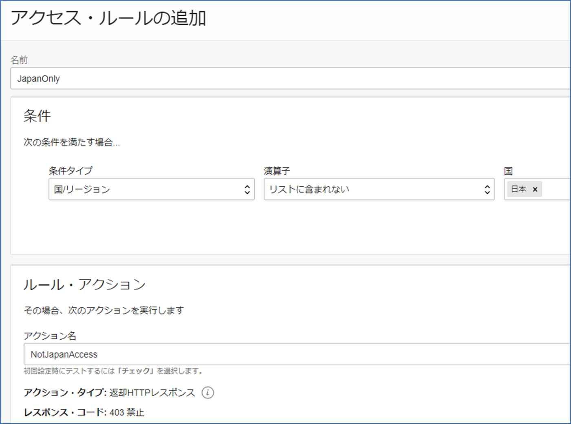
Task: Remove the 日本 tag with its x
Action: click(x=535, y=189)
